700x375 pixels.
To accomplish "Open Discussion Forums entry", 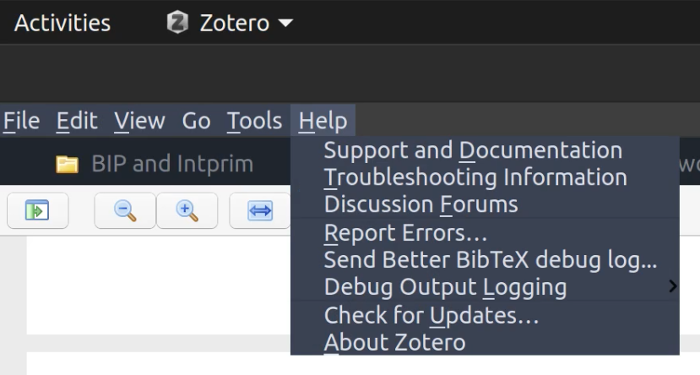I will coord(485,204).
